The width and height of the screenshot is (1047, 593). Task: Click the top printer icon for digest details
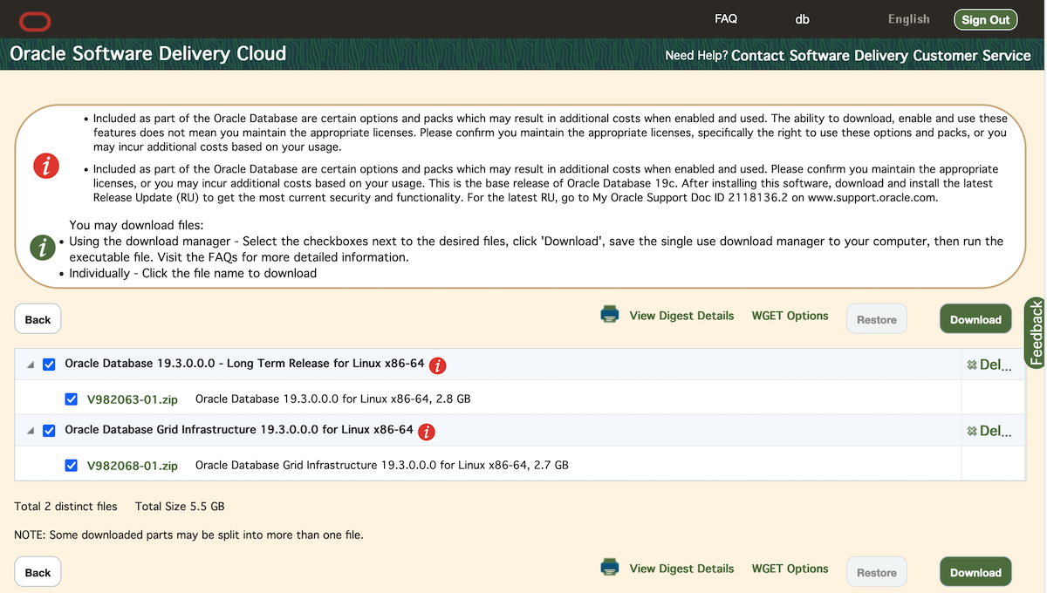tap(610, 315)
